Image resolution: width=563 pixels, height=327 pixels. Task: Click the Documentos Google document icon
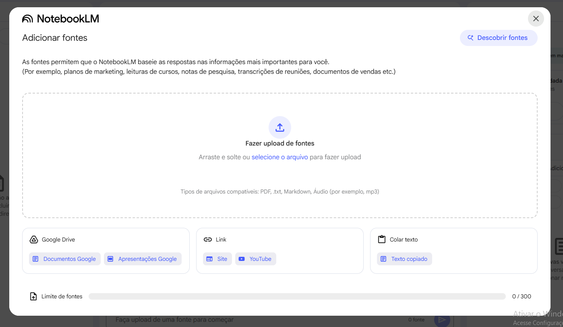[x=36, y=259]
